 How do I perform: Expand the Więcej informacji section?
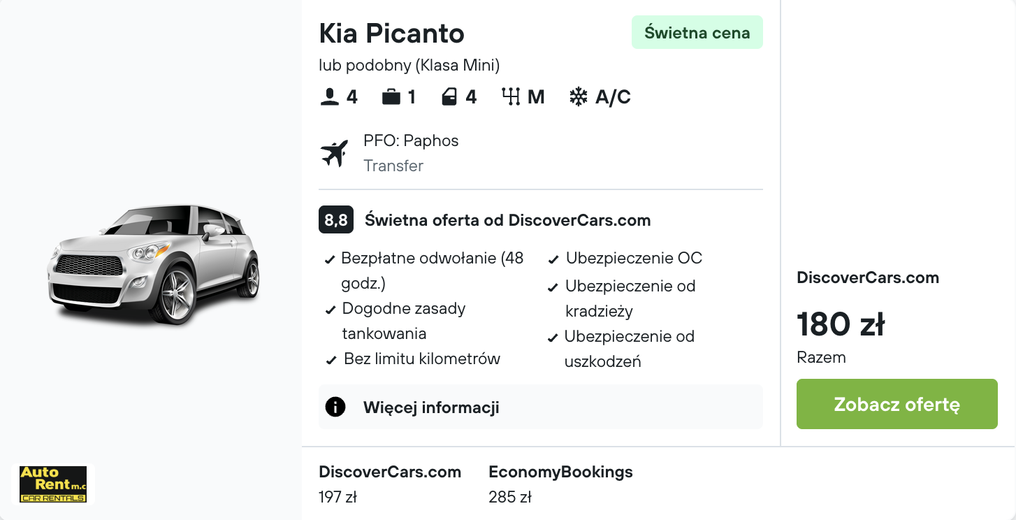tap(431, 407)
